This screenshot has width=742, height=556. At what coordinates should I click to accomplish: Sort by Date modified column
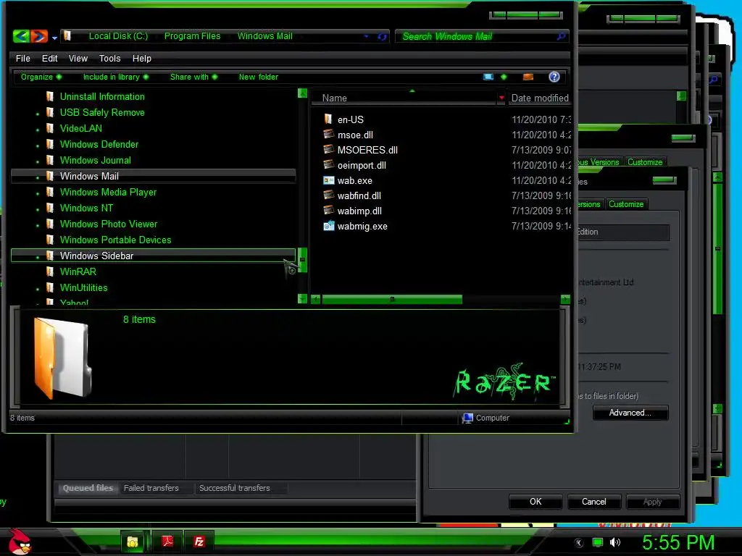539,98
